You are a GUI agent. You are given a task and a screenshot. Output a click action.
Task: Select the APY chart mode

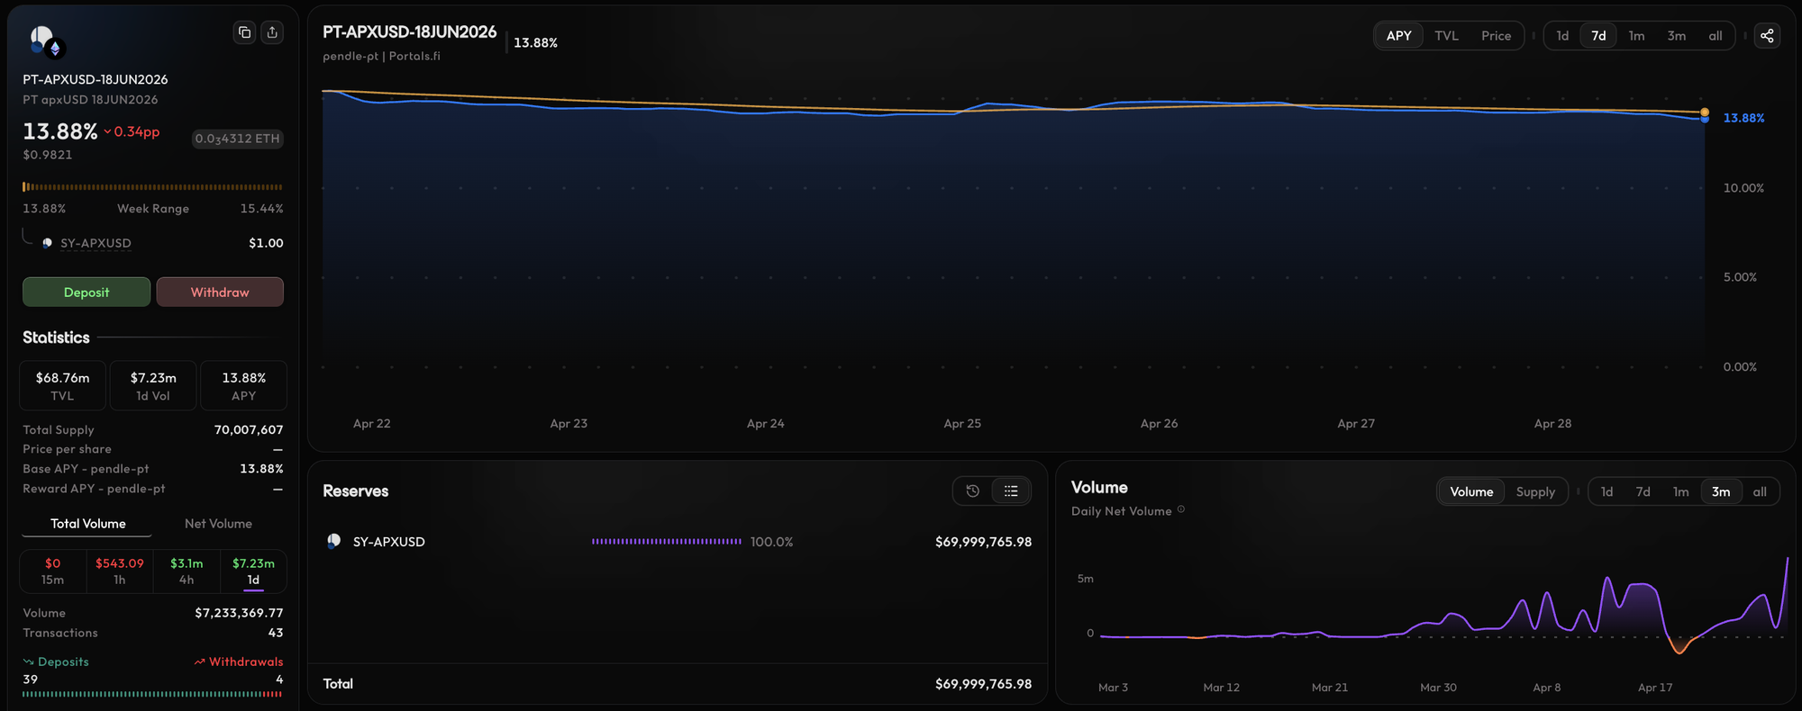tap(1398, 36)
